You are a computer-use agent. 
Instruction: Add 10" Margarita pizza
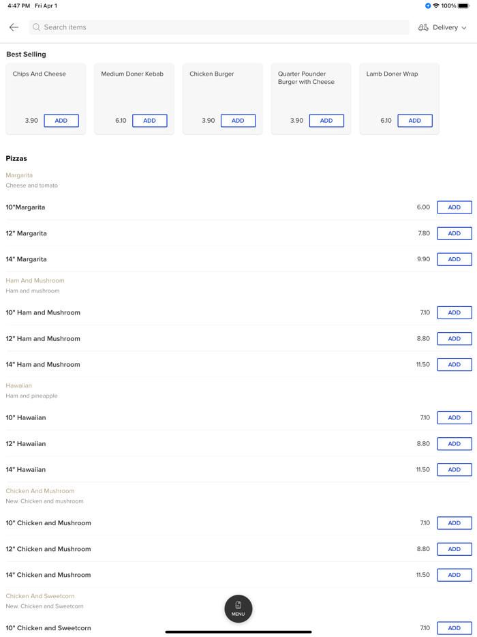(455, 207)
